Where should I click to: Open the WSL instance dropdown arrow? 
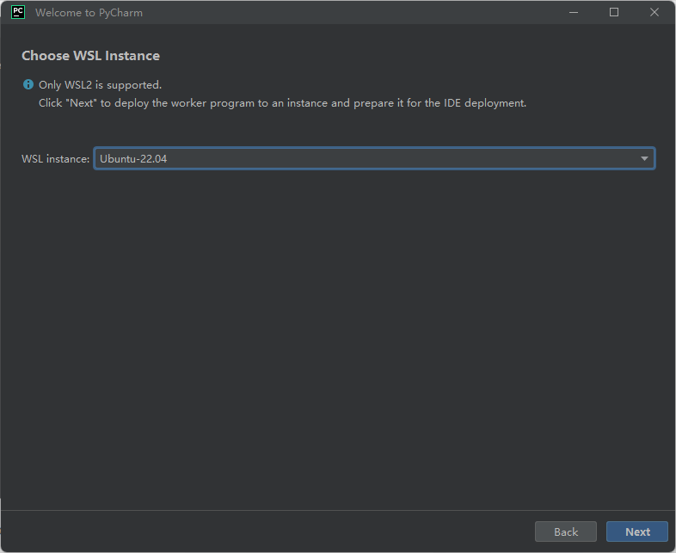(644, 158)
